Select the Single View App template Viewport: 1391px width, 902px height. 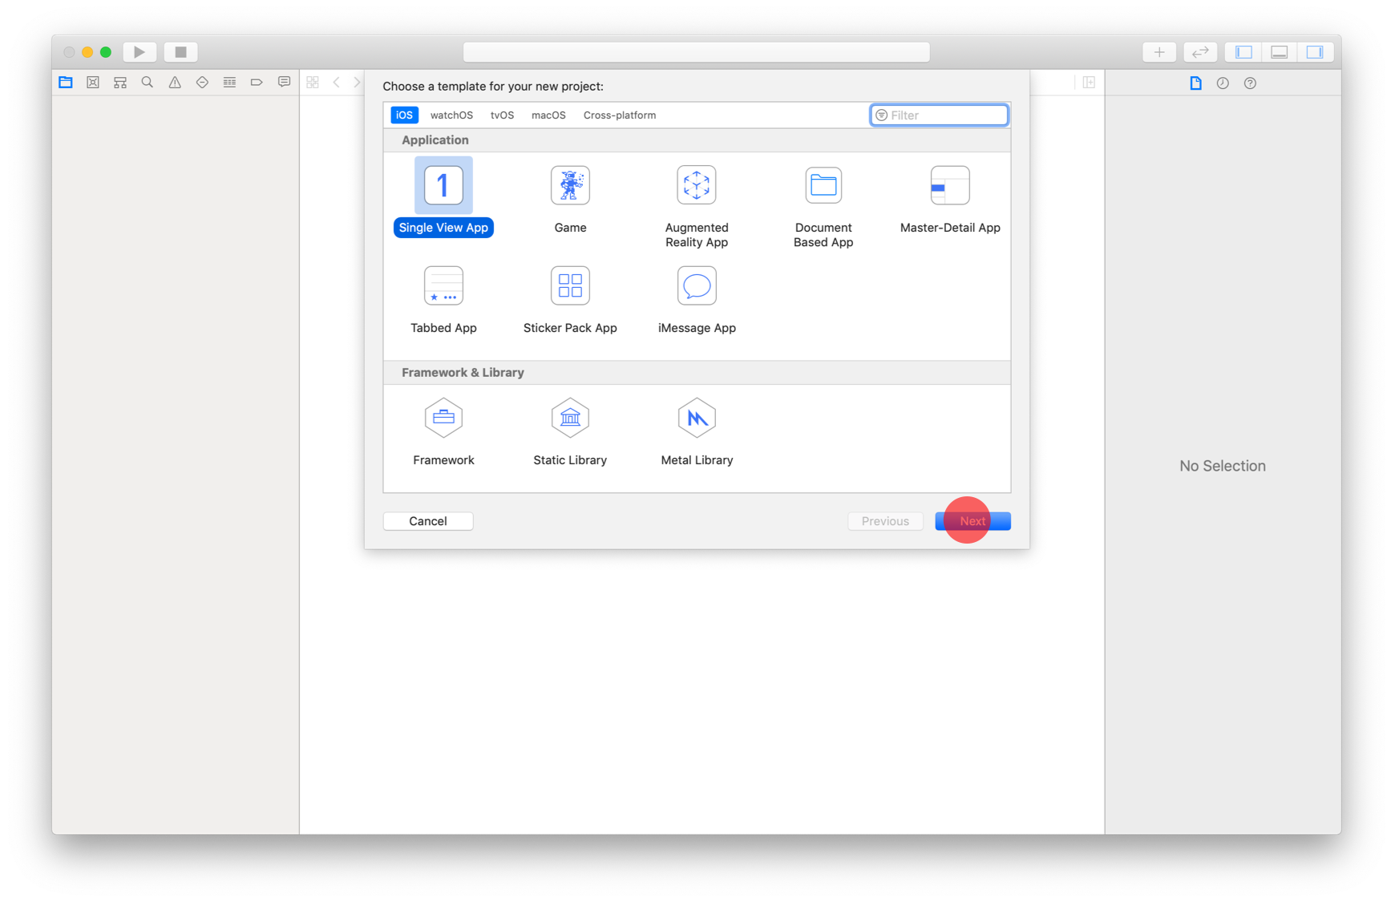tap(443, 197)
